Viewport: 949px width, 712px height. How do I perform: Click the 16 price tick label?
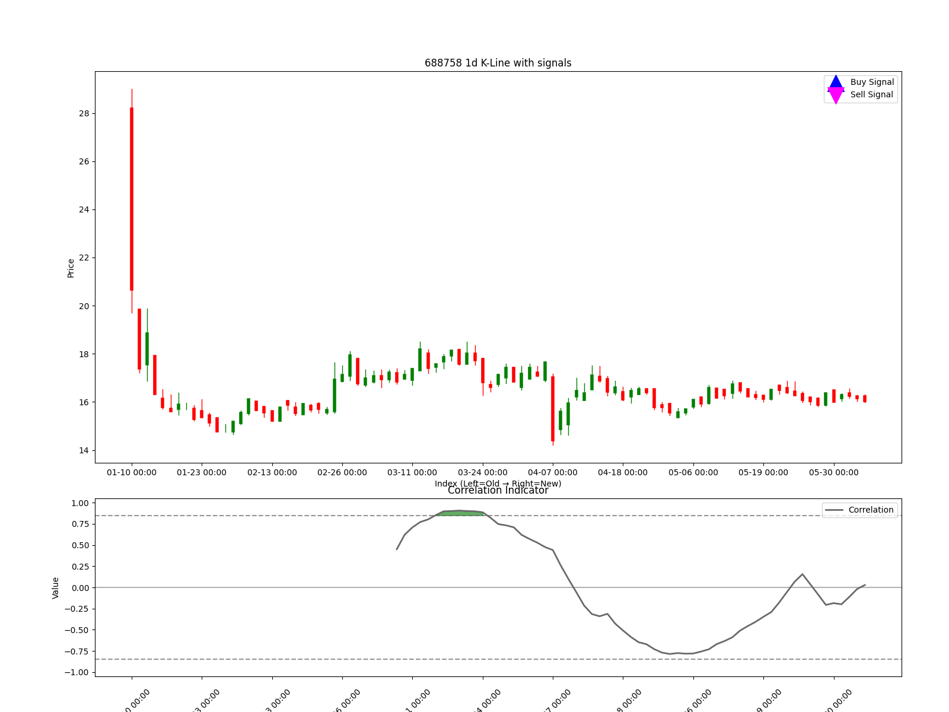tap(84, 402)
